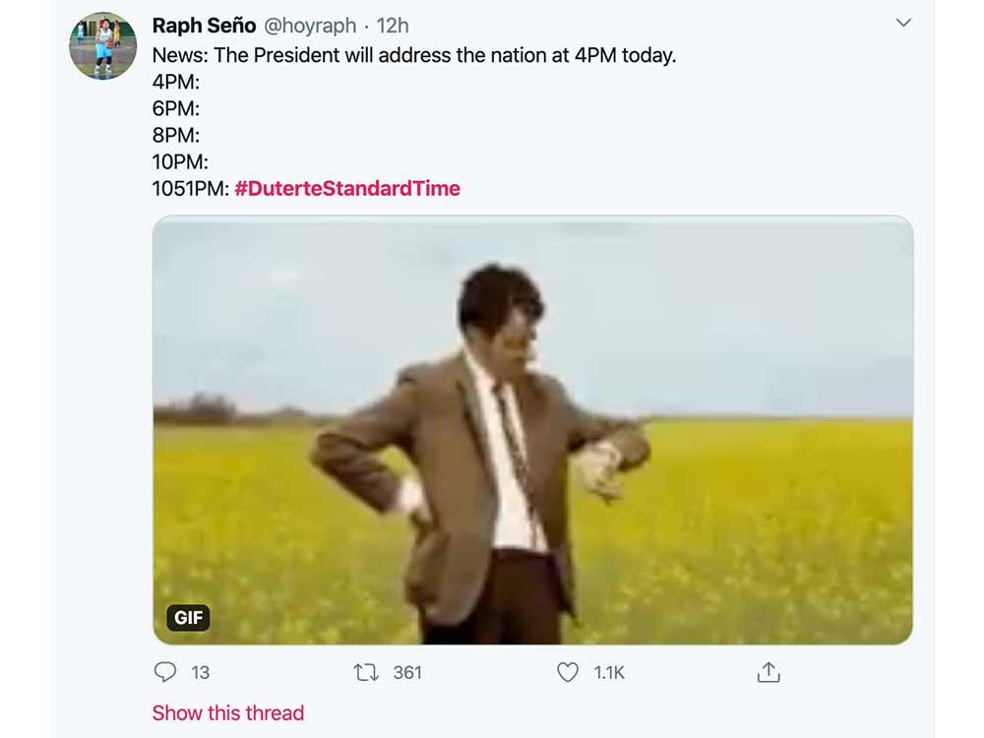Click the 12h timestamp

pos(394,26)
